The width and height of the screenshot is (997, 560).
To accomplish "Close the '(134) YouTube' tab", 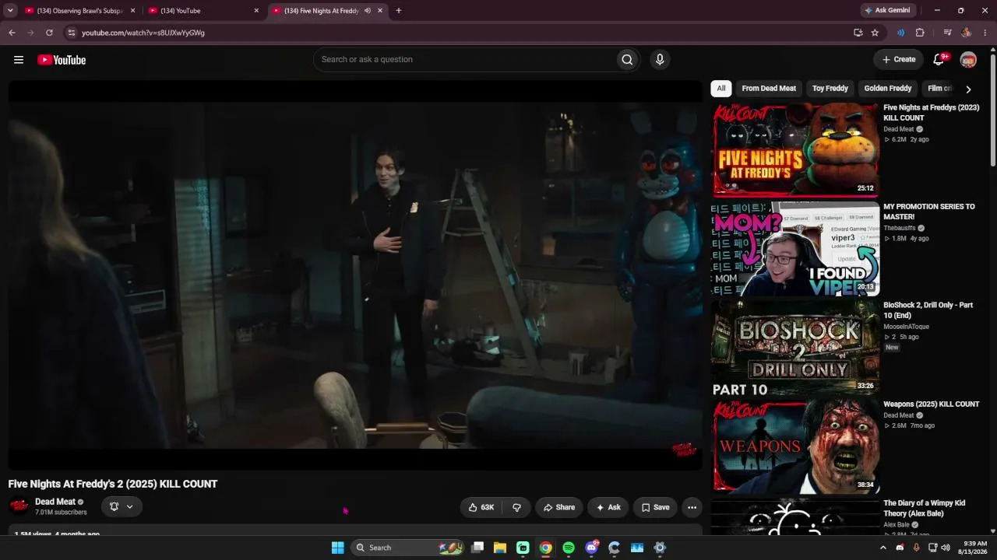I will click(x=256, y=11).
